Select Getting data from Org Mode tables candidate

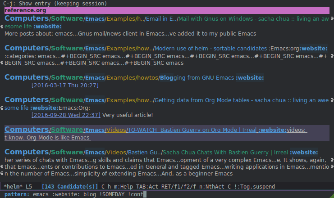tap(167, 100)
